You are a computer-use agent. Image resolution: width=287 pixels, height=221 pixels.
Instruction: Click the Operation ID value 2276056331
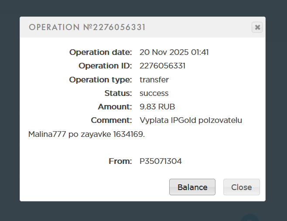162,66
